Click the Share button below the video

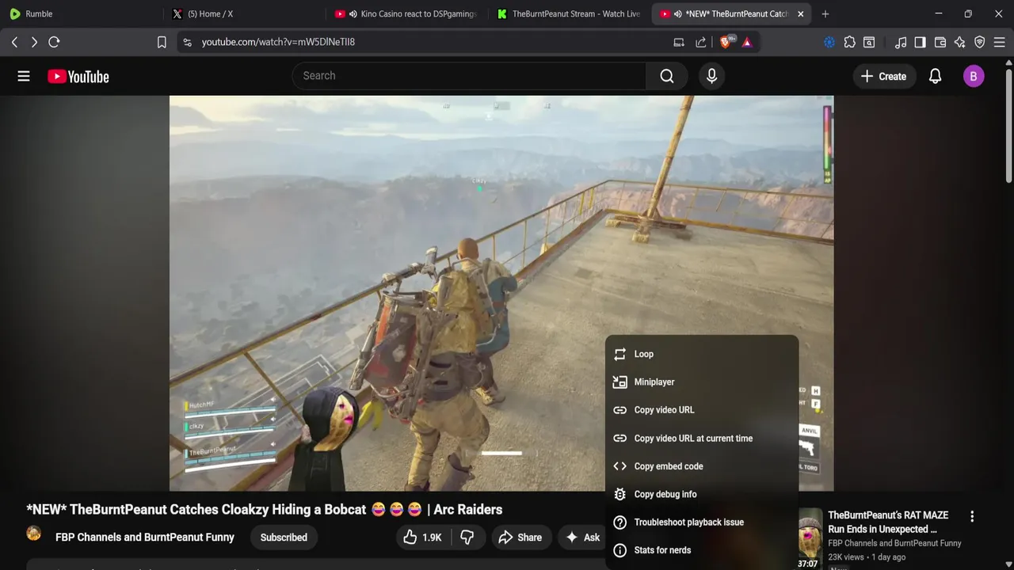(520, 538)
